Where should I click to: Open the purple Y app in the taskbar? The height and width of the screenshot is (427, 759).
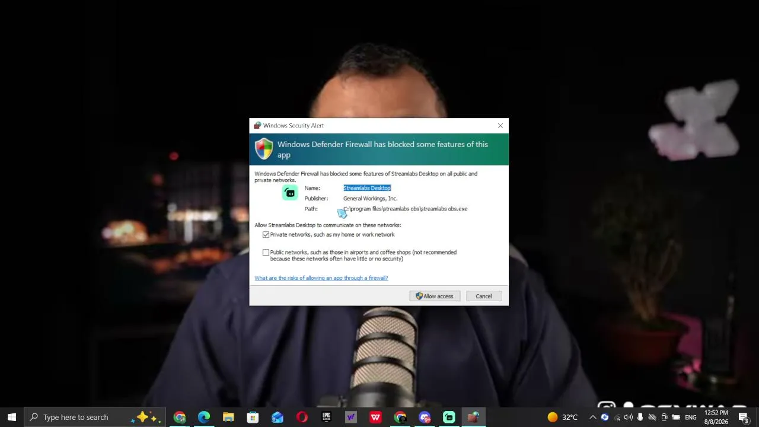pos(351,417)
